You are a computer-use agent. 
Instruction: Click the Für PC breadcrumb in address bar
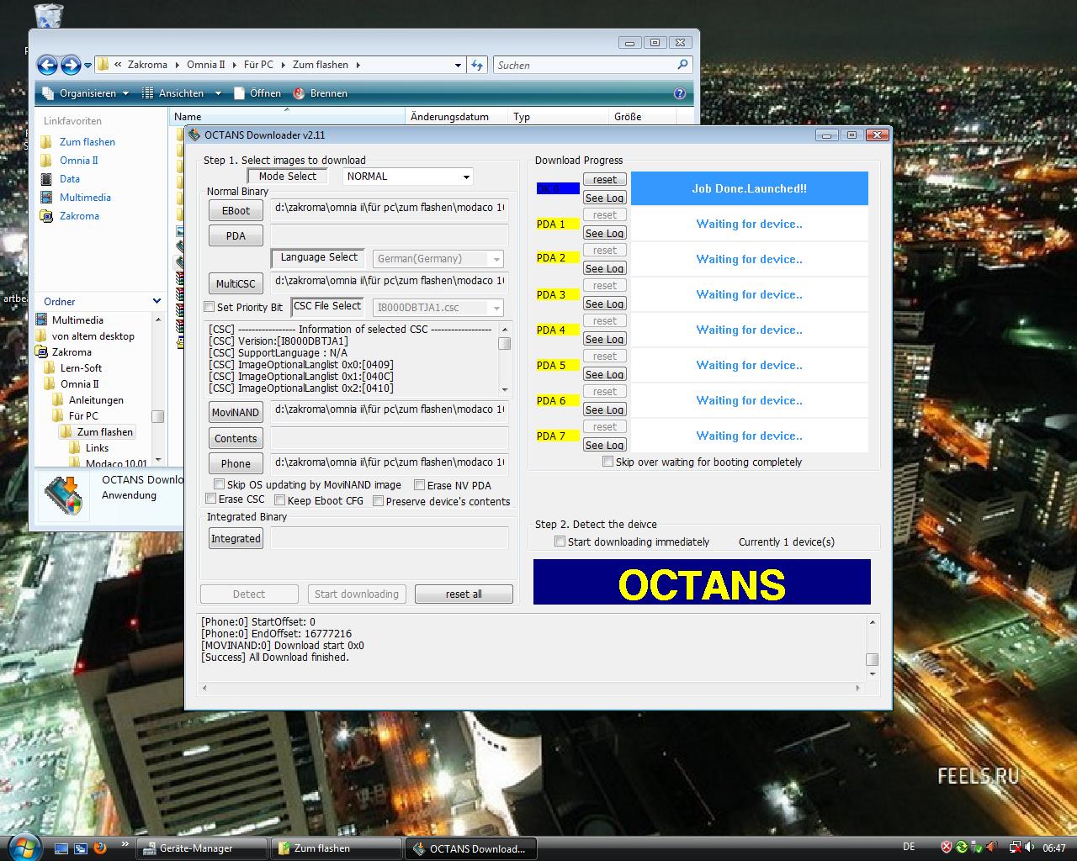[258, 65]
